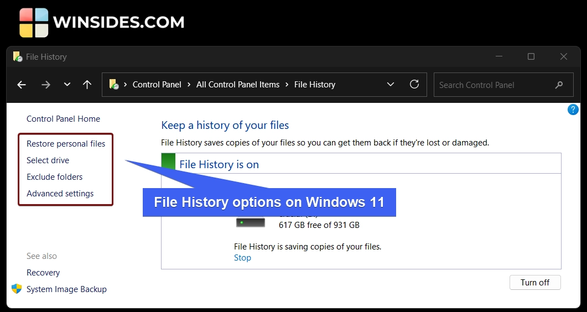The width and height of the screenshot is (587, 312).
Task: Click 'Keep a history of your files' heading
Action: pyautogui.click(x=225, y=125)
